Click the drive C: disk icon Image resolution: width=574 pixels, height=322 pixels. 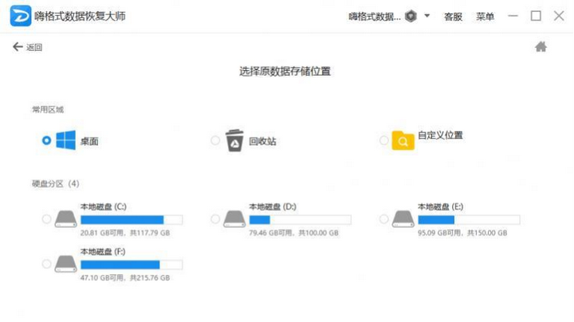pyautogui.click(x=66, y=219)
